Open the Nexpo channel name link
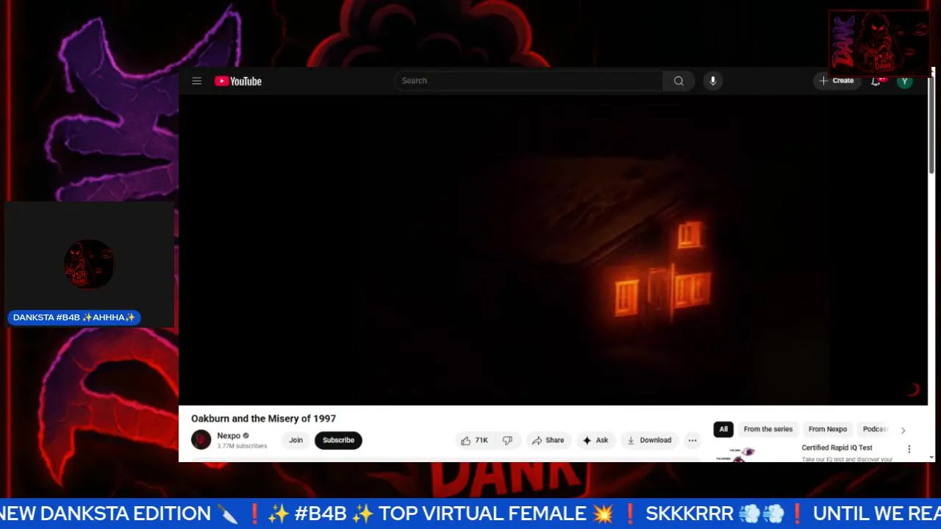The width and height of the screenshot is (941, 529). click(229, 436)
